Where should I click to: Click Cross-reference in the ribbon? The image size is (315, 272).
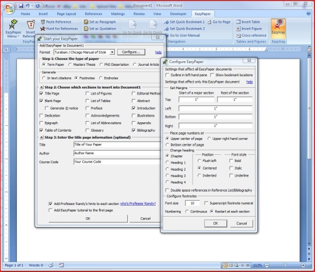click(251, 36)
